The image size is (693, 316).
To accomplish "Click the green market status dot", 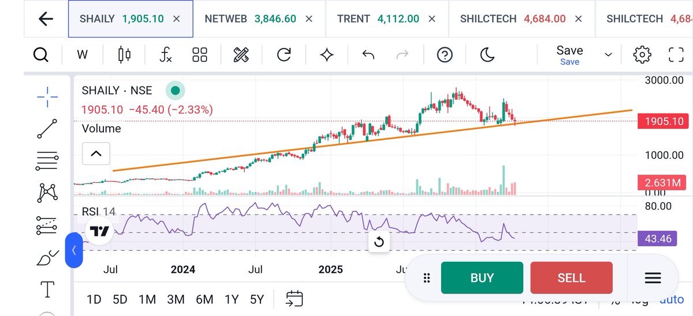I will click(x=175, y=91).
